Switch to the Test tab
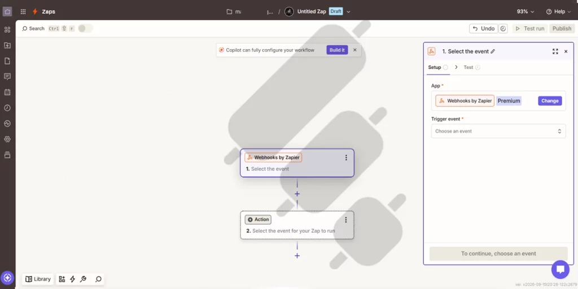The width and height of the screenshot is (578, 289). 471,68
